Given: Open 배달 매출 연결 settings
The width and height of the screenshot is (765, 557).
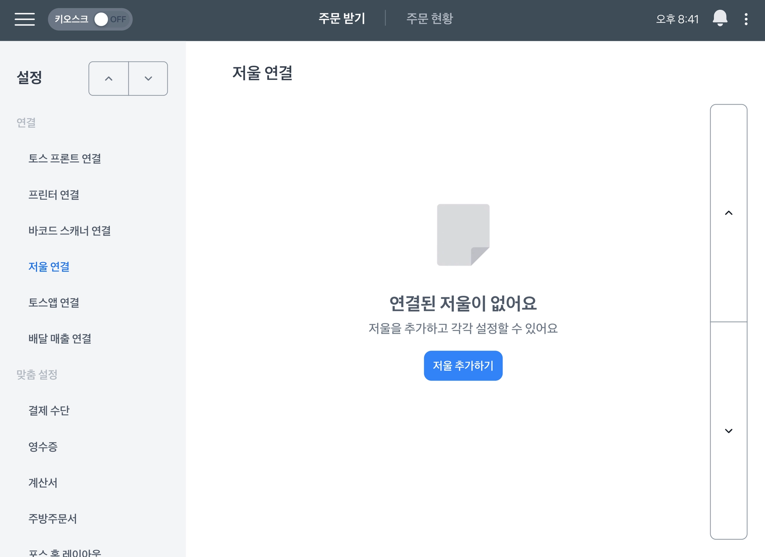Looking at the screenshot, I should point(60,338).
